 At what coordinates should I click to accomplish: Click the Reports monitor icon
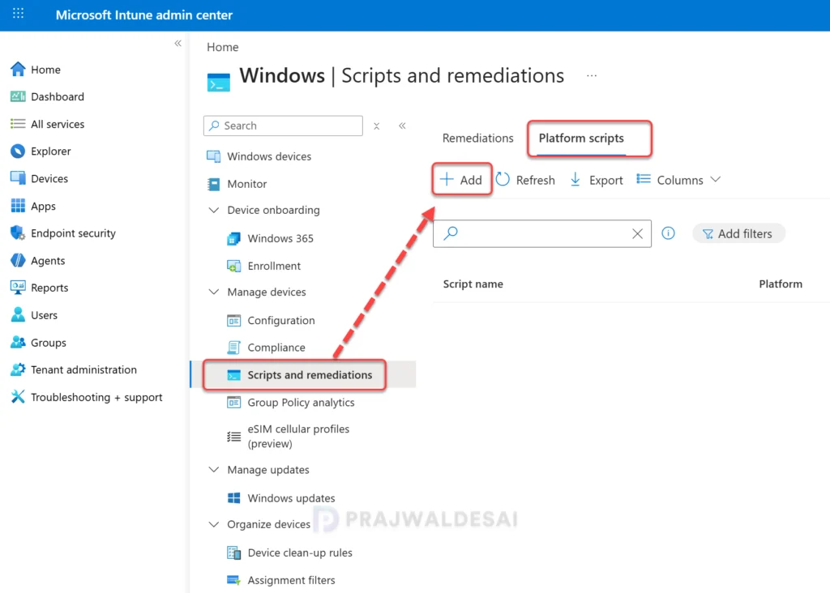click(x=18, y=288)
